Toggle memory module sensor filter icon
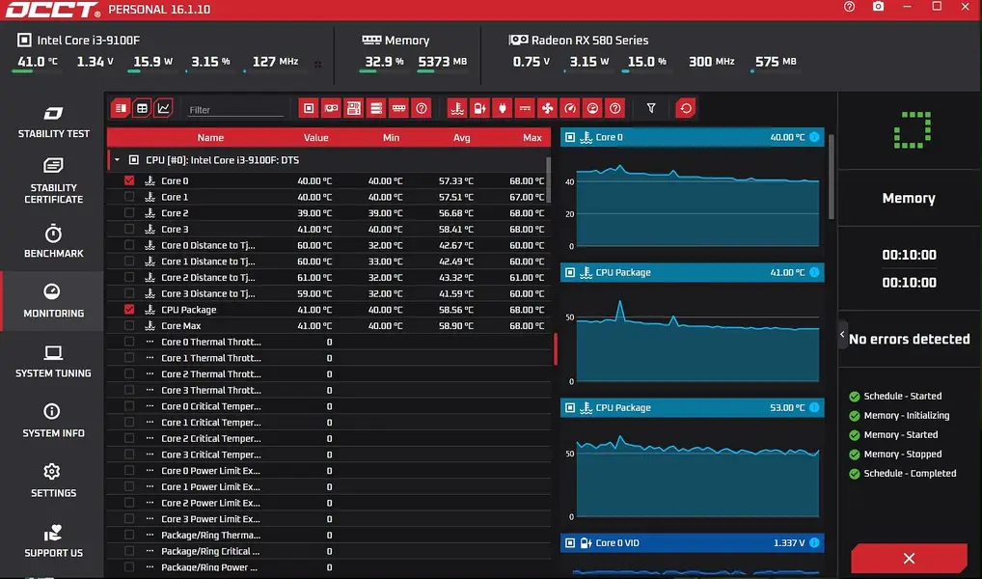 (x=399, y=108)
